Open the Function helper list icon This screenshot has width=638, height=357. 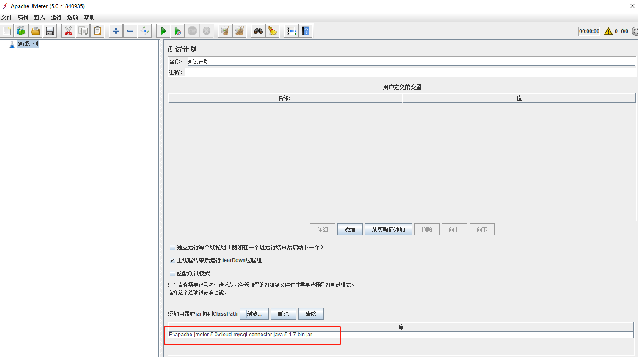click(291, 31)
